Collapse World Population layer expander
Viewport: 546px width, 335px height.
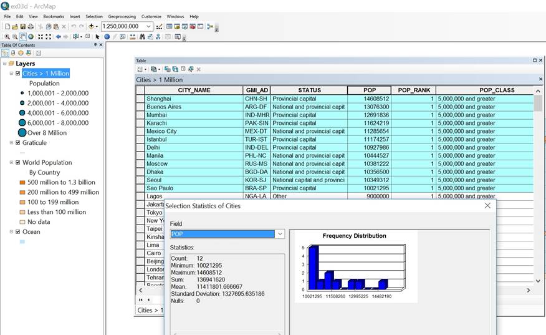(11, 162)
